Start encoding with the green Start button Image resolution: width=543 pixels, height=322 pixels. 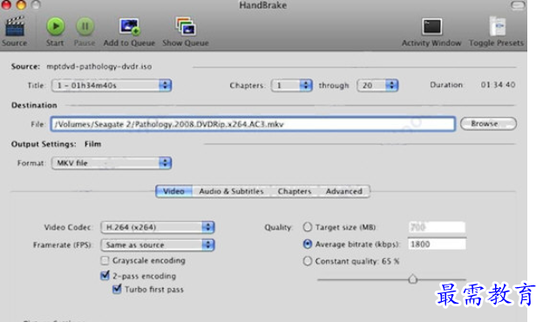[55, 26]
